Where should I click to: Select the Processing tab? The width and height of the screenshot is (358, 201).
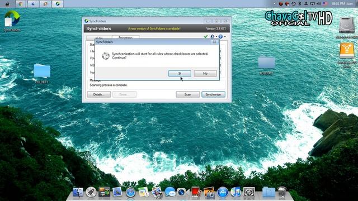click(x=125, y=37)
